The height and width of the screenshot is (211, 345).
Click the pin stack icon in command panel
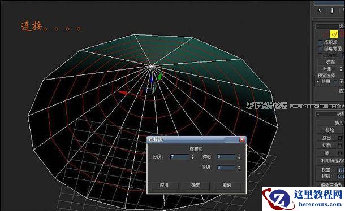319,10
